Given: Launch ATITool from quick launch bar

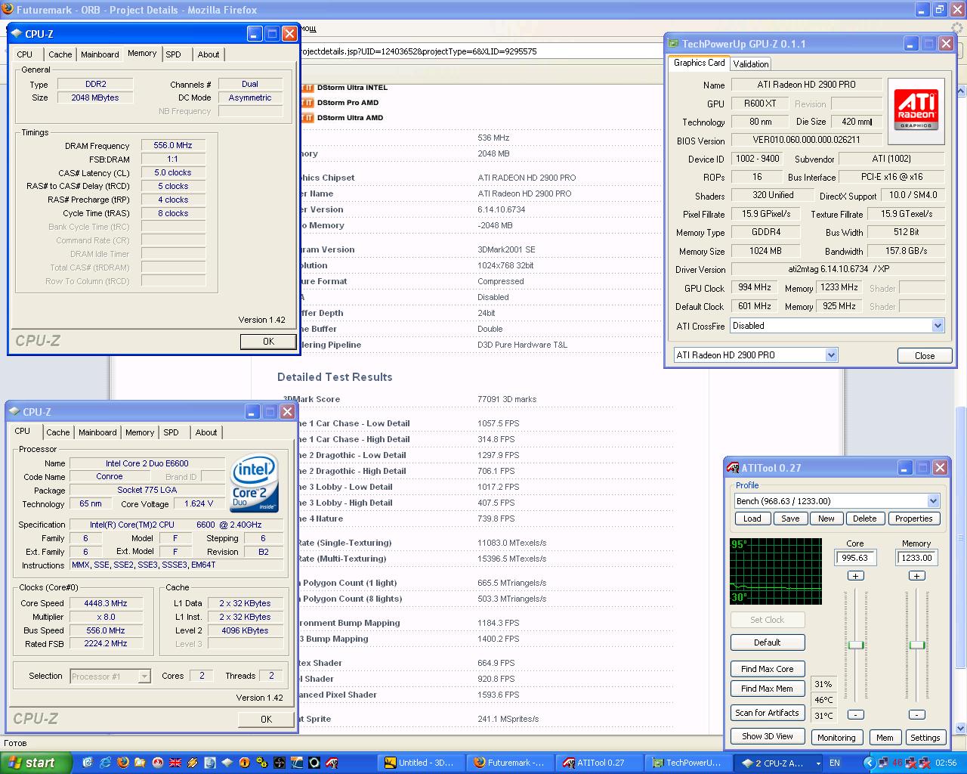Looking at the screenshot, I should click(x=332, y=763).
